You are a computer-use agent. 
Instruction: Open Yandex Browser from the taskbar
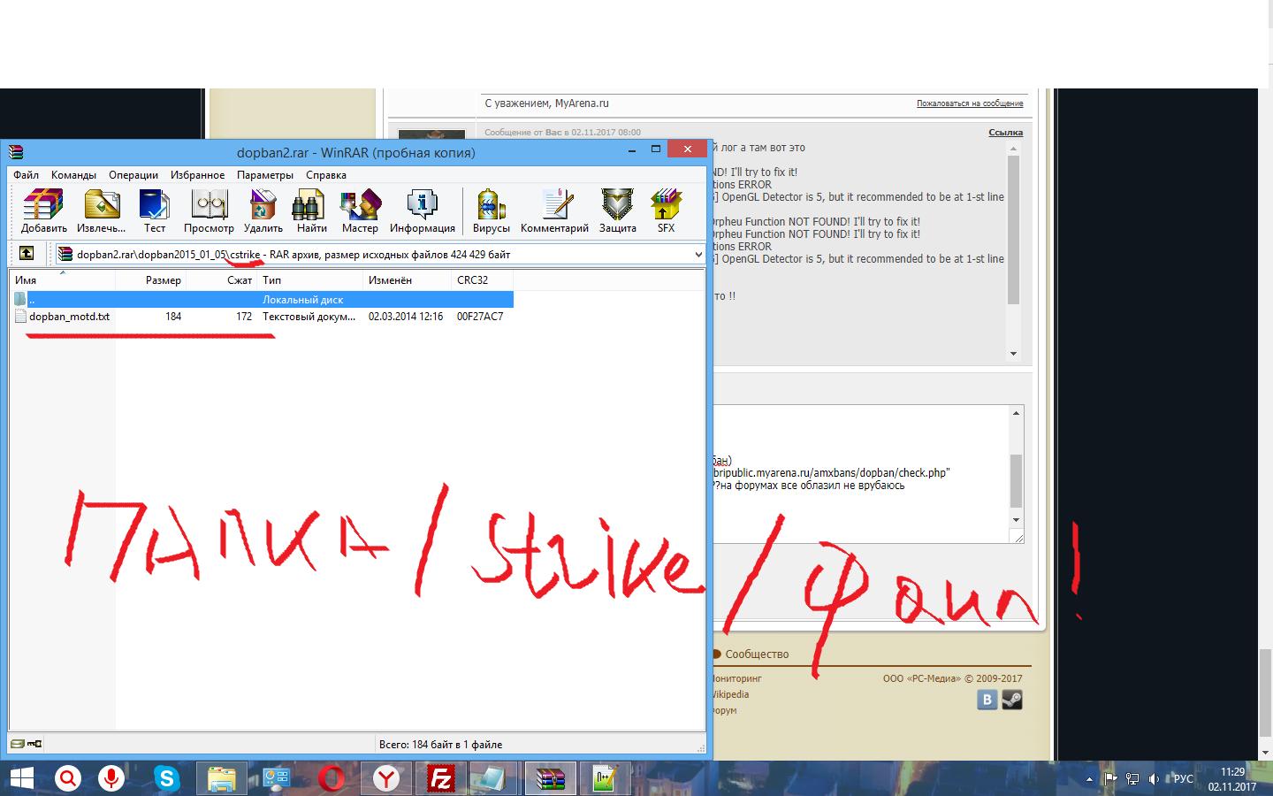pos(386,779)
